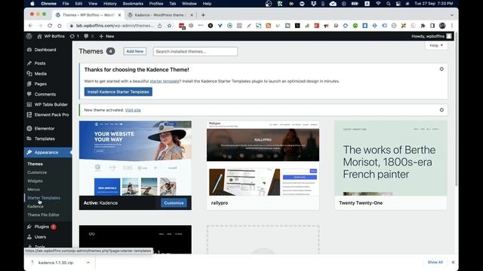Open Chrome tab search chevron
Viewport: 483px width, 271px height.
[x=452, y=15]
